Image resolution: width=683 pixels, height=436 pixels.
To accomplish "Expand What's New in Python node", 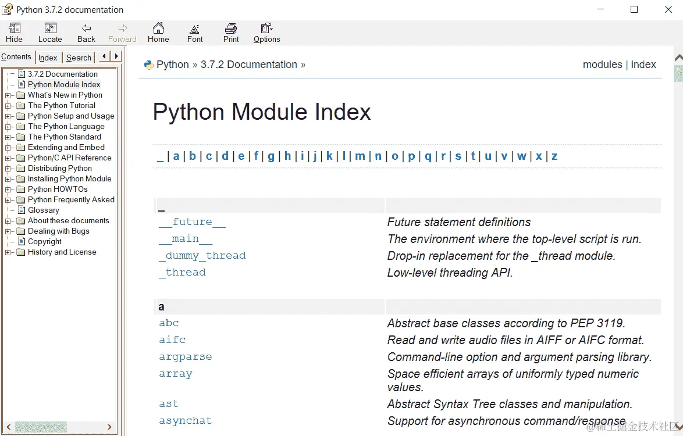I will tap(8, 95).
